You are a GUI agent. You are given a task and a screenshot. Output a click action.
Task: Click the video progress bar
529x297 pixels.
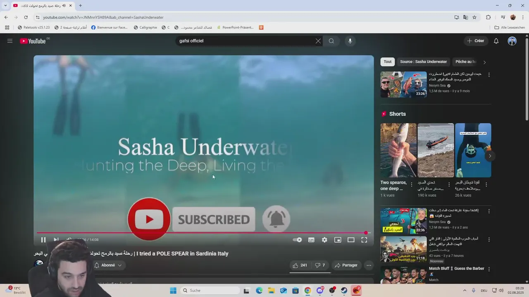click(x=203, y=233)
